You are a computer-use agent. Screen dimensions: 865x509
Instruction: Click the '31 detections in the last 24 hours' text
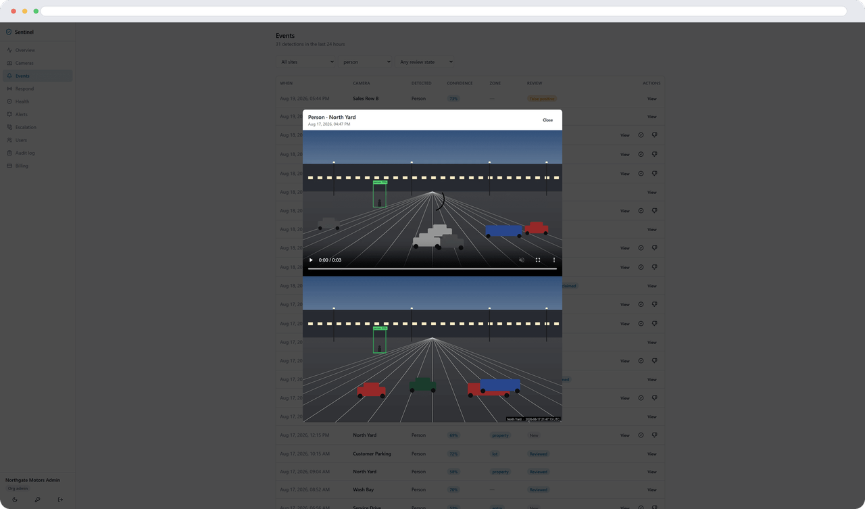coord(310,44)
